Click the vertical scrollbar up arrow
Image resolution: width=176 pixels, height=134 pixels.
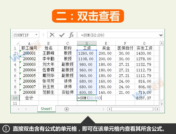click(x=161, y=43)
